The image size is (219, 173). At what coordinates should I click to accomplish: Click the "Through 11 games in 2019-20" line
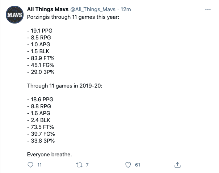coord(65,86)
